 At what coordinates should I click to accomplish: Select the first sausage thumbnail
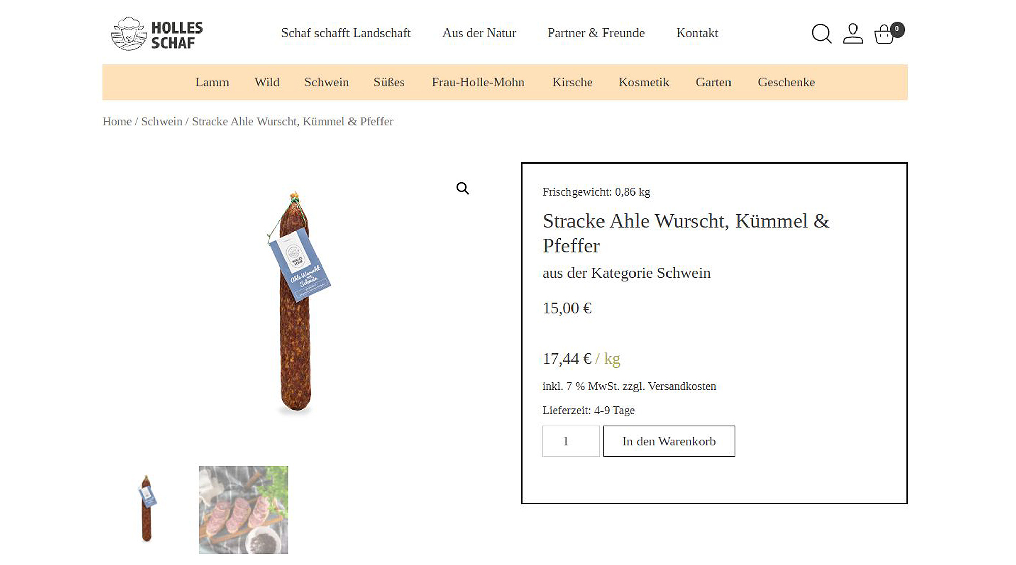click(147, 509)
